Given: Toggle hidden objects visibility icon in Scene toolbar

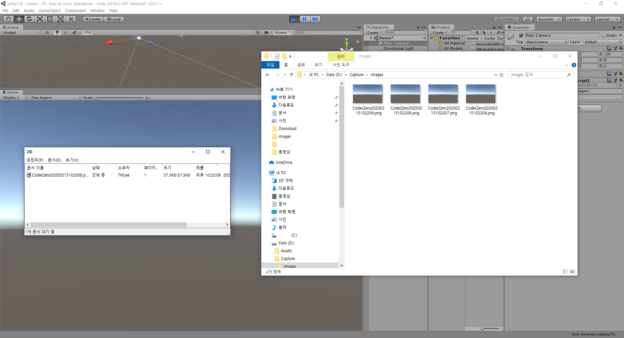Looking at the screenshot, I should click(88, 33).
